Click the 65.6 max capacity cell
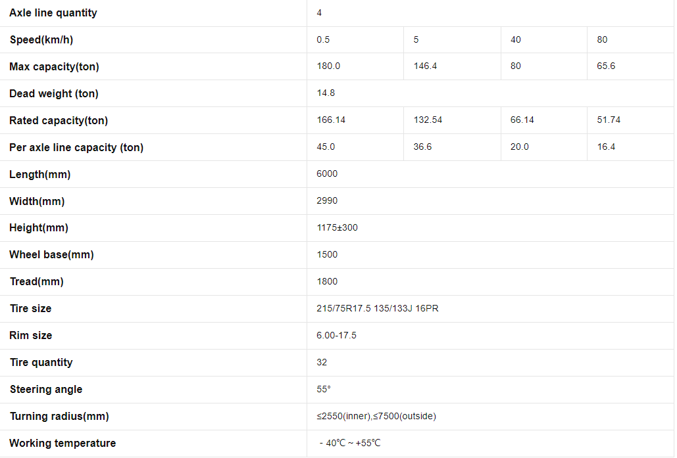This screenshot has width=677, height=458. pyautogui.click(x=606, y=66)
